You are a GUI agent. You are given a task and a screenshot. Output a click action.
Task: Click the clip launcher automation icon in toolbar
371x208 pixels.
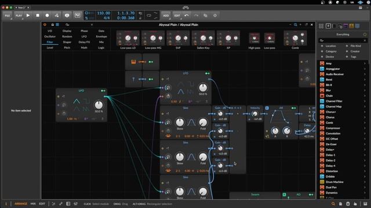click(77, 16)
